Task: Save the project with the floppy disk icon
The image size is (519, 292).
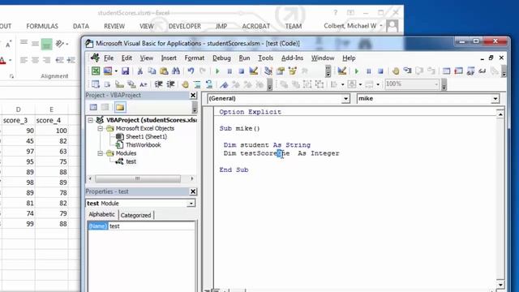Action: tap(125, 71)
